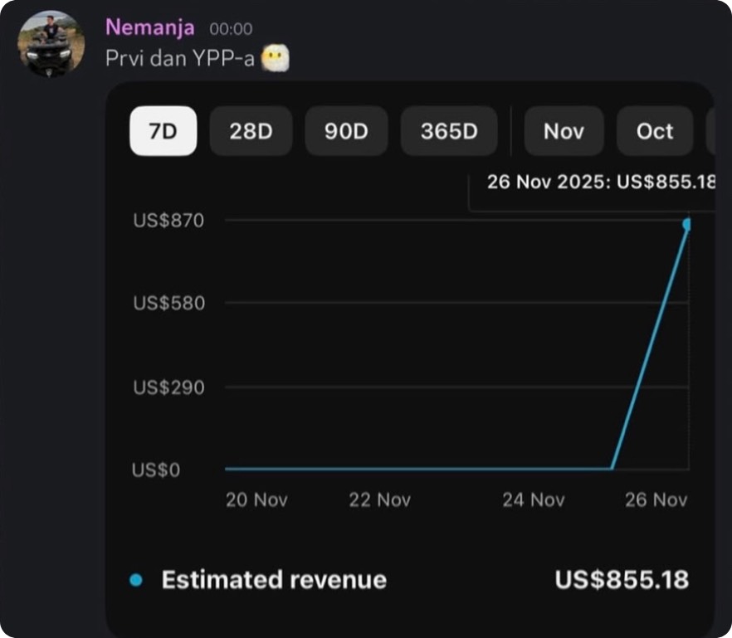This screenshot has width=732, height=638.
Task: Click the US$0 y-axis label
Action: tap(156, 470)
